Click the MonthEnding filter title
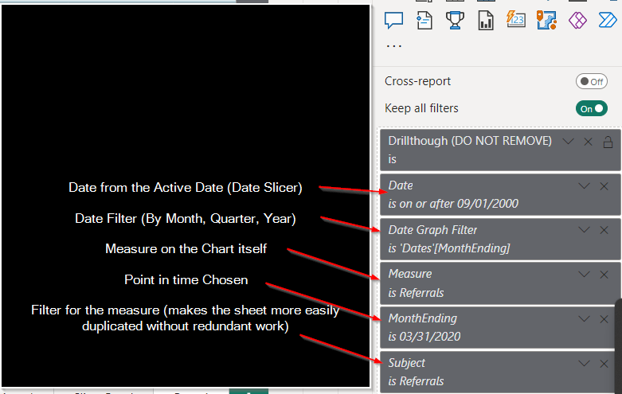 coord(422,318)
